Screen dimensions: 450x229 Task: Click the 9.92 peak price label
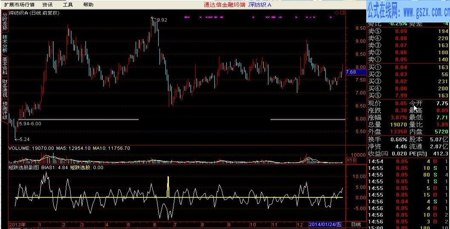click(162, 20)
